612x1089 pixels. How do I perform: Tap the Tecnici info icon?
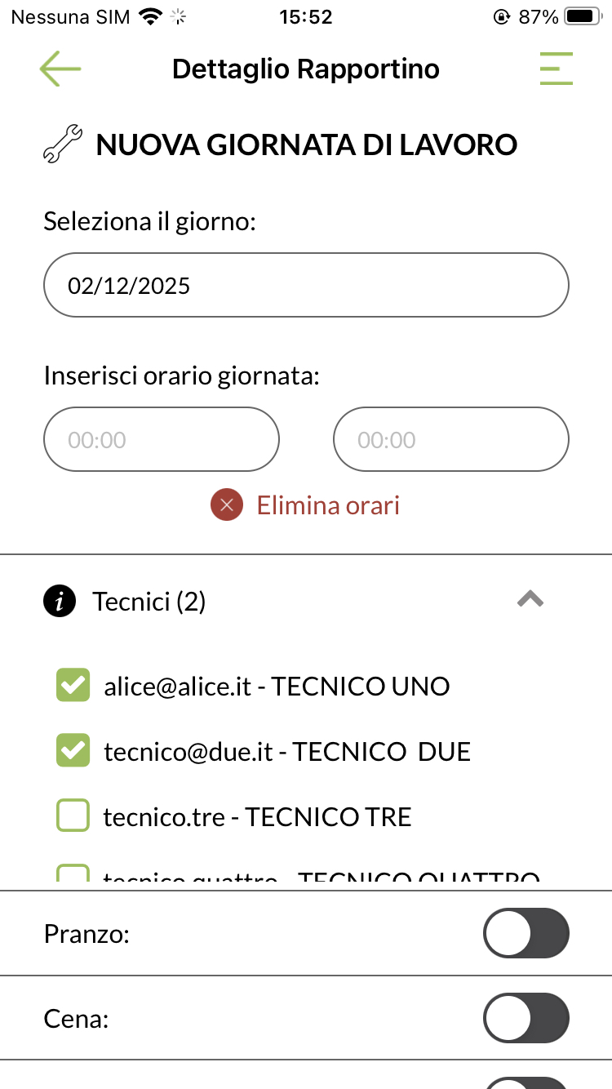click(x=60, y=602)
